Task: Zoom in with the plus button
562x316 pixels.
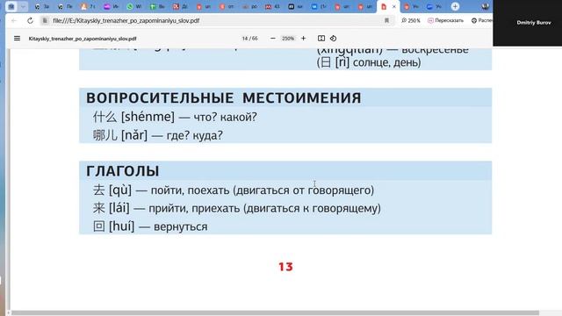Action: point(303,39)
